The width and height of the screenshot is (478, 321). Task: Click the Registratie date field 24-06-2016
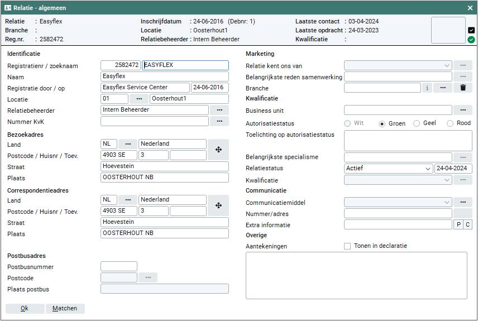coord(210,88)
